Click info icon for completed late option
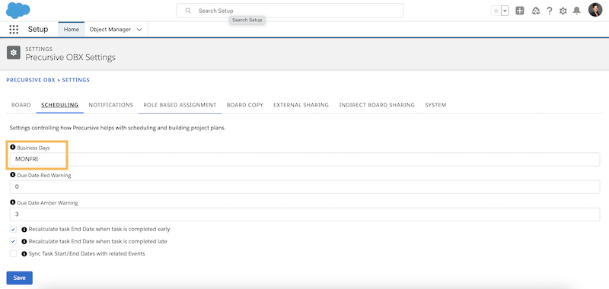 [x=24, y=242]
